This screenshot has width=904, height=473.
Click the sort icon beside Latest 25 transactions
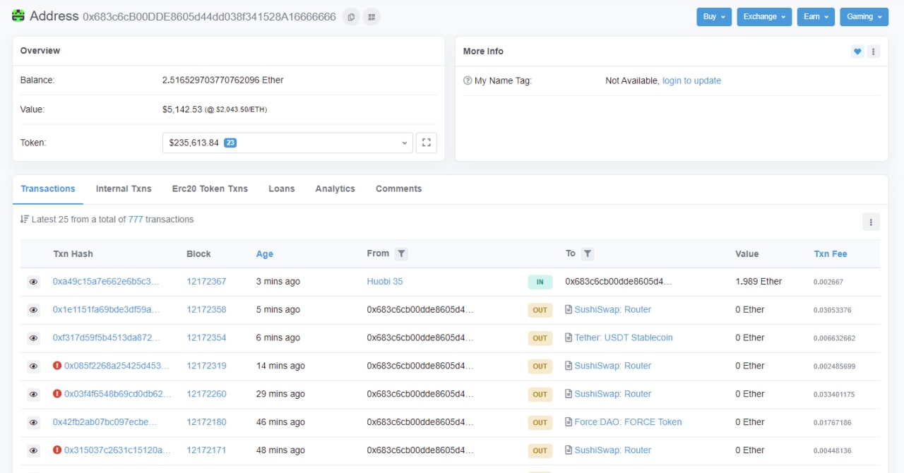[25, 220]
